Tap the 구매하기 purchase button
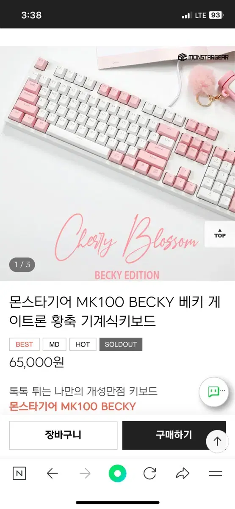The image size is (235, 509). (174, 435)
